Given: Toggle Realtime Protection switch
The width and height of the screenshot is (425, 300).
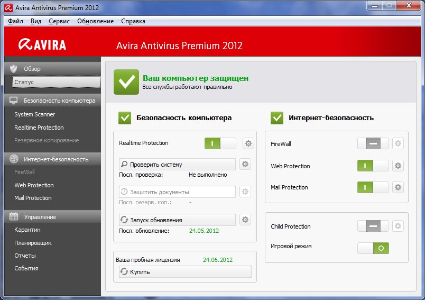Looking at the screenshot, I should pos(220,143).
